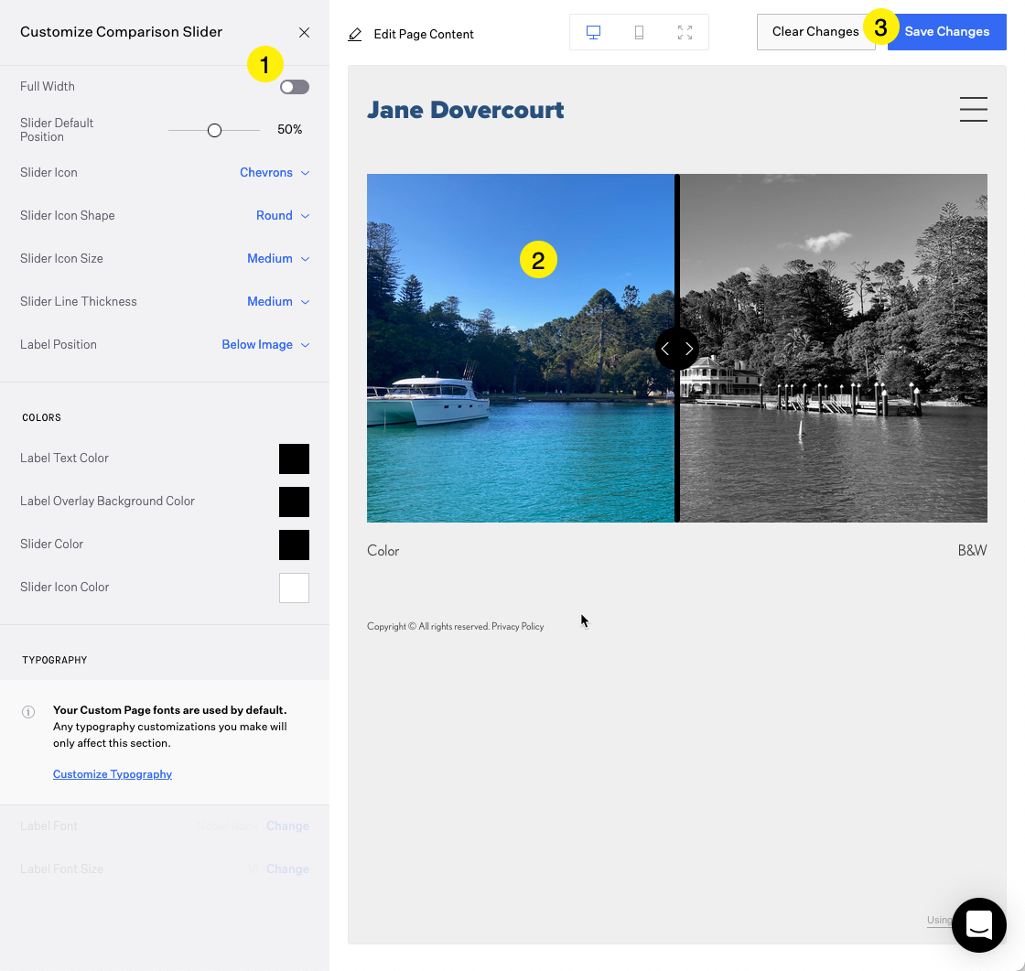Change Label Position from Below Image
This screenshot has width=1025, height=971.
(x=265, y=344)
